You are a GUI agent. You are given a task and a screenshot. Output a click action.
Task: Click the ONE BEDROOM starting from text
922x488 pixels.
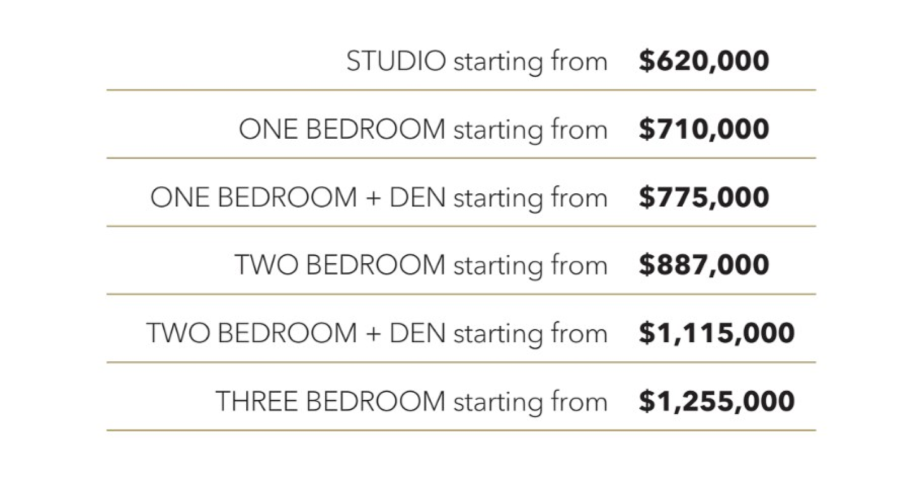tap(423, 130)
